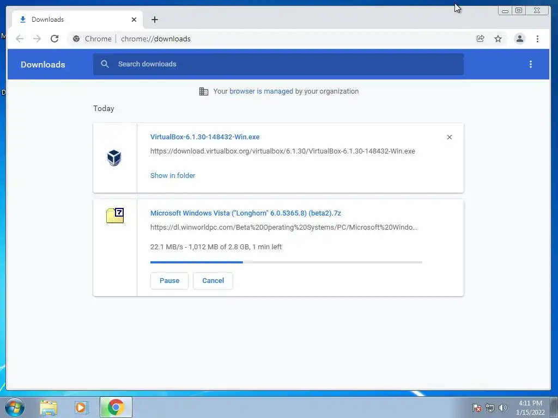Click the network tray icon
Screen dimensions: 558x418
[490, 408]
